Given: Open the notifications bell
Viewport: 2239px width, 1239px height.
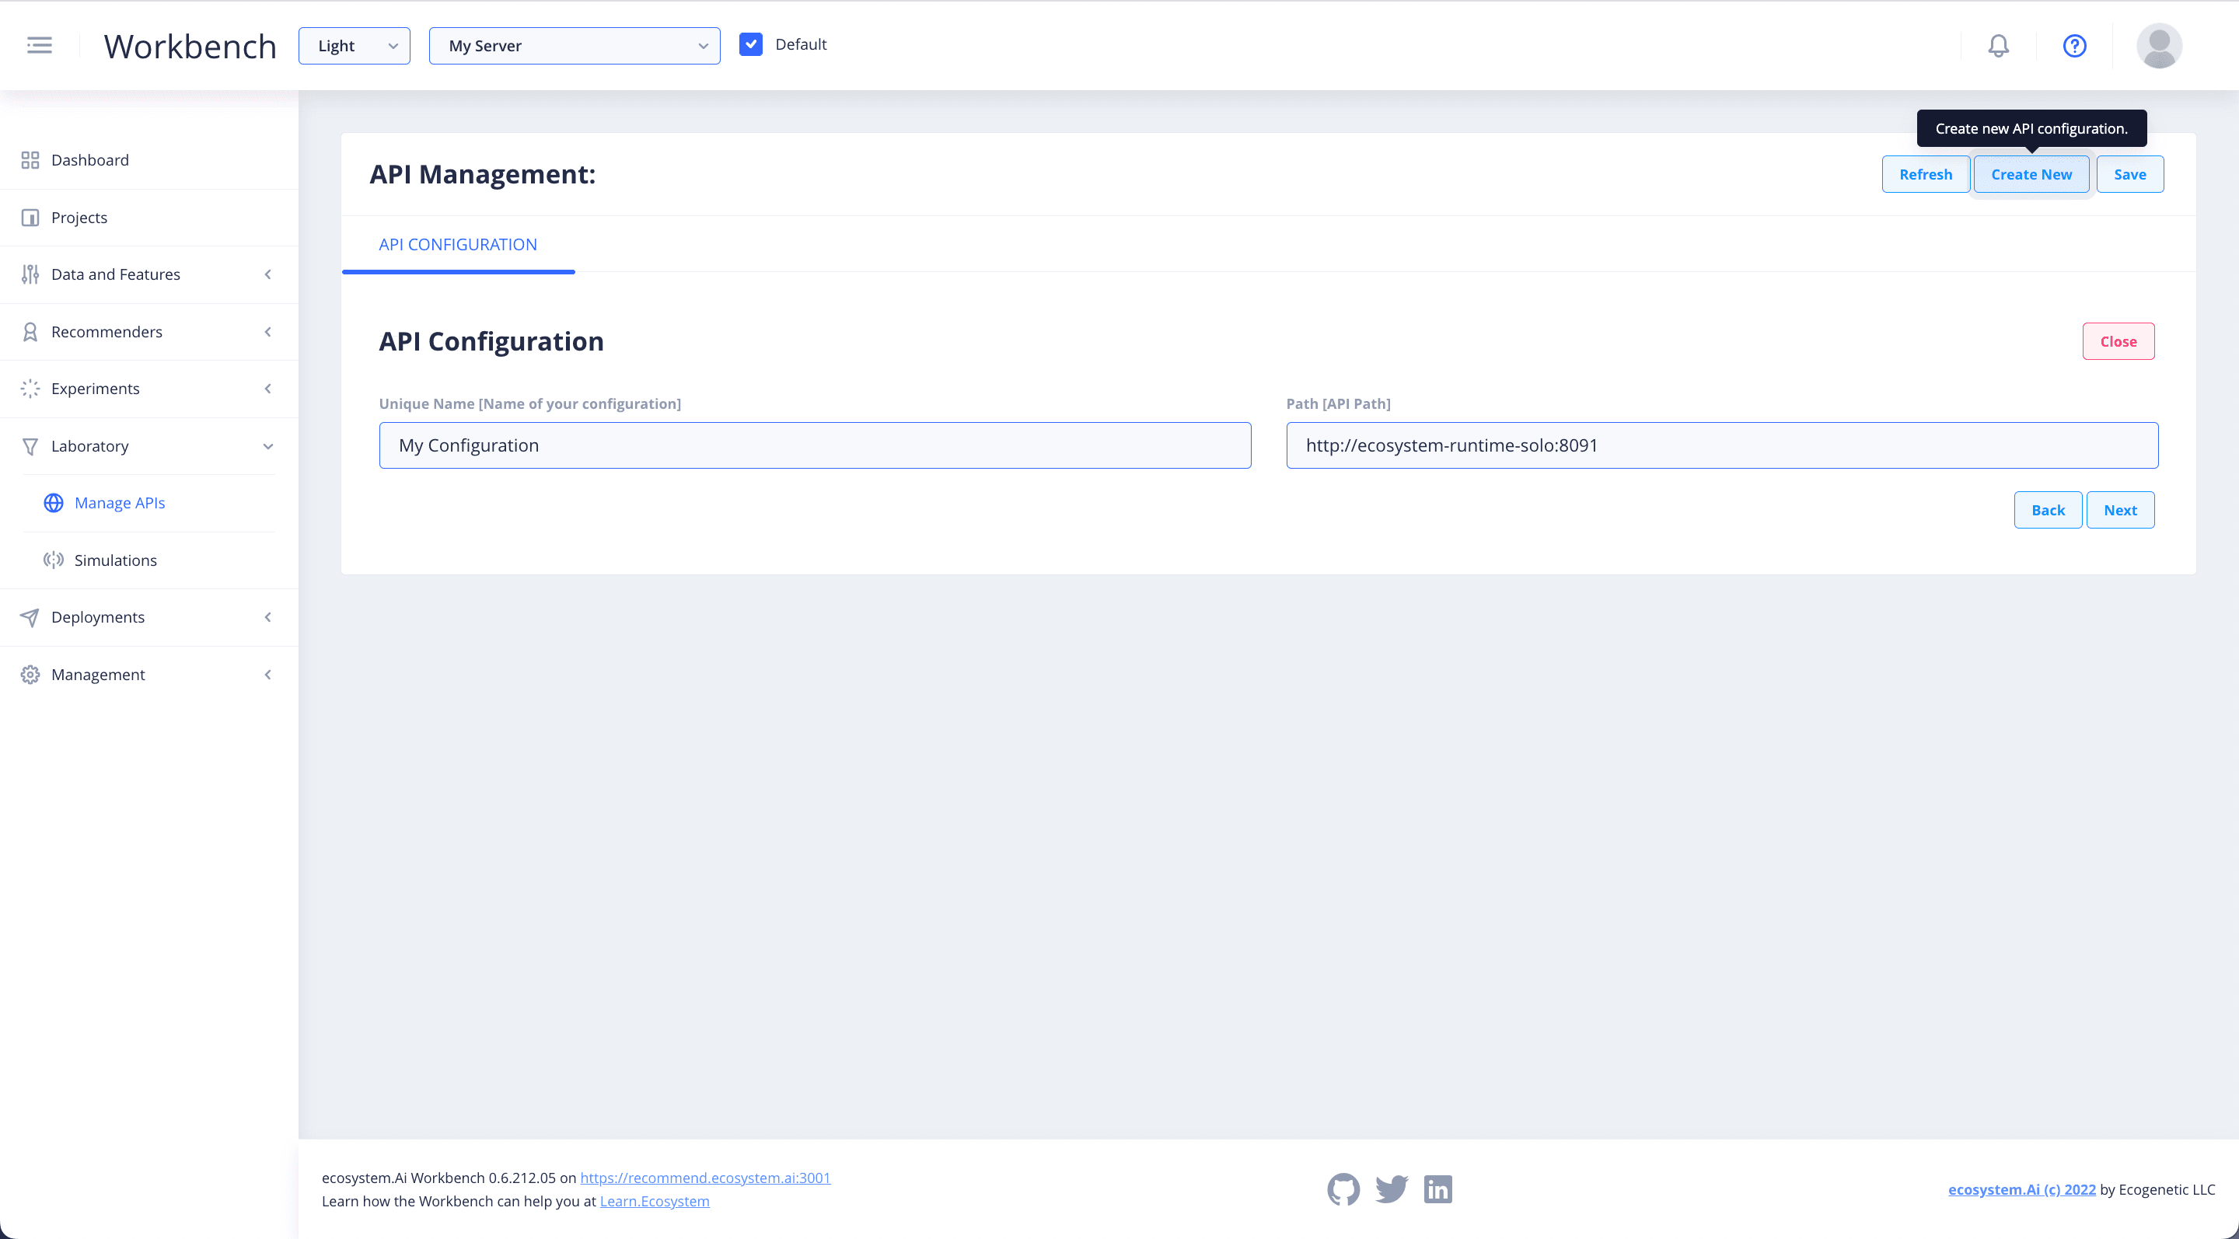Looking at the screenshot, I should click(x=1998, y=45).
